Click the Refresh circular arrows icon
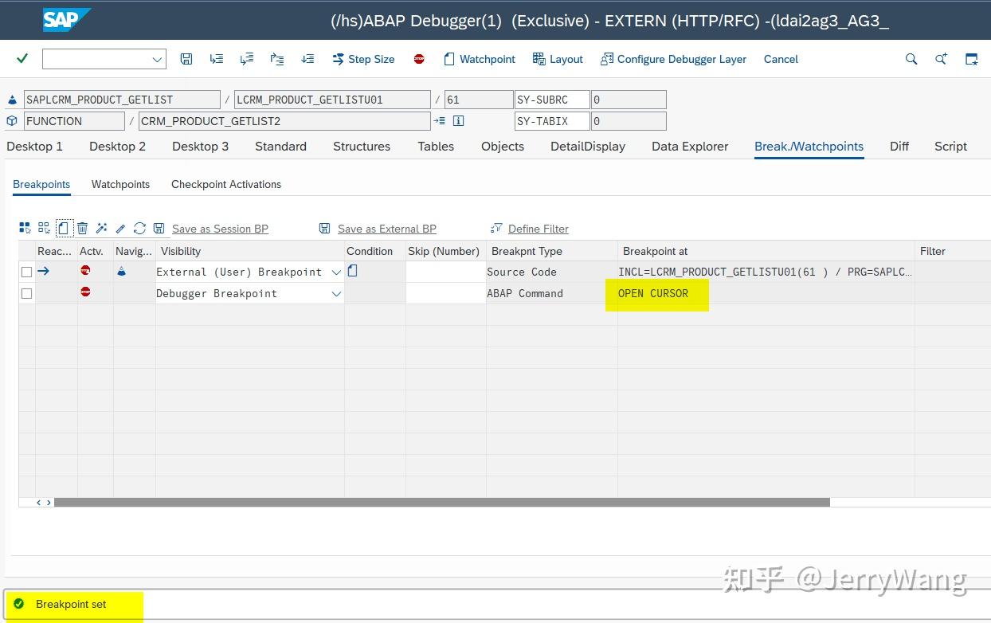The image size is (991, 623). coord(139,228)
